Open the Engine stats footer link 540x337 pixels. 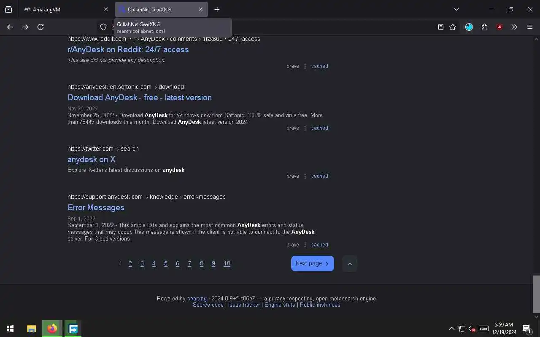pos(280,305)
